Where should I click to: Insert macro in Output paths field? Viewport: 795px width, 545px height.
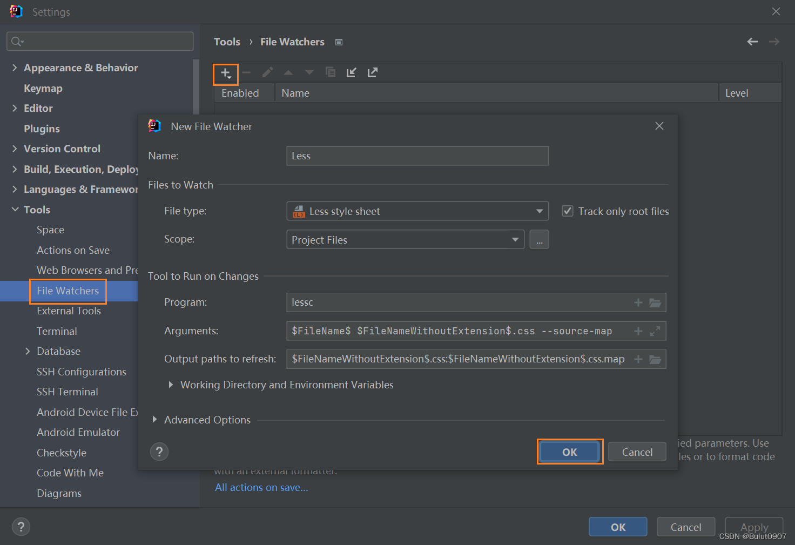(638, 359)
